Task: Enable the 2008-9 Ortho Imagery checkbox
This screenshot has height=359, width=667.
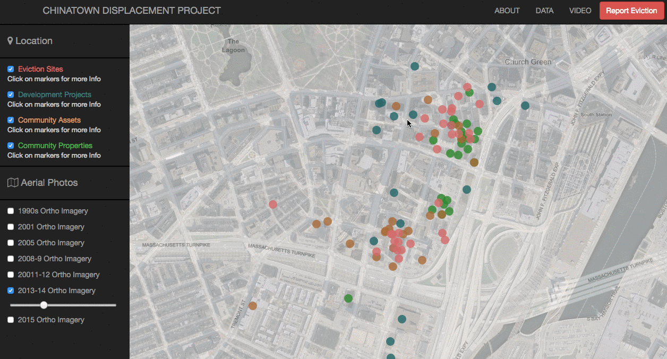Action: 11,259
